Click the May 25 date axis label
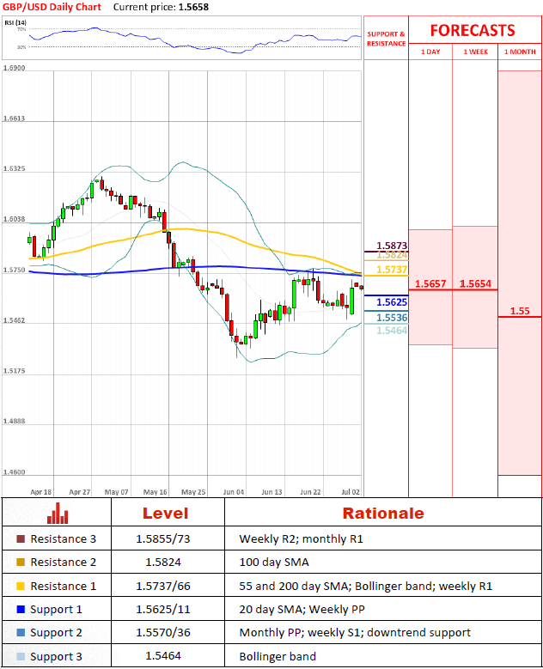 (193, 492)
